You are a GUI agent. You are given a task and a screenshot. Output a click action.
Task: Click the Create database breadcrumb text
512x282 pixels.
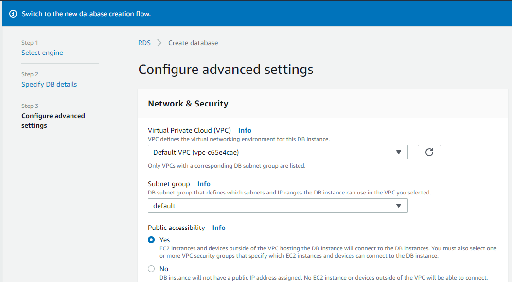[x=193, y=43]
